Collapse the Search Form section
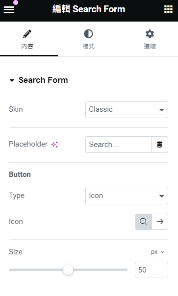Screen dimensions: 178x296 12,80
